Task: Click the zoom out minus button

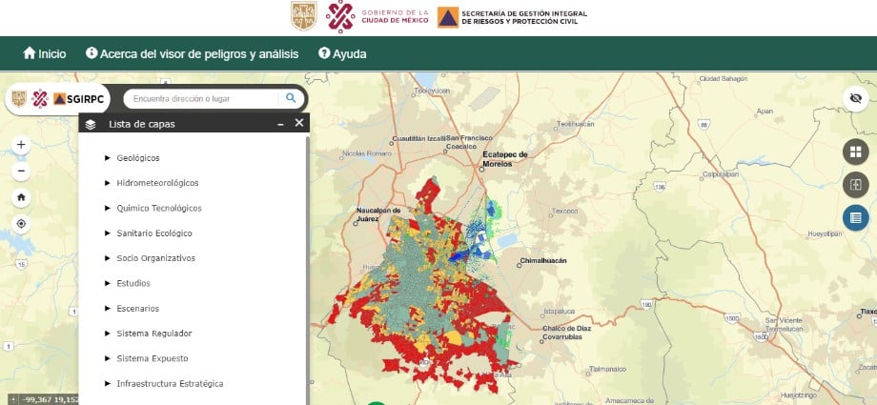Action: click(x=21, y=172)
